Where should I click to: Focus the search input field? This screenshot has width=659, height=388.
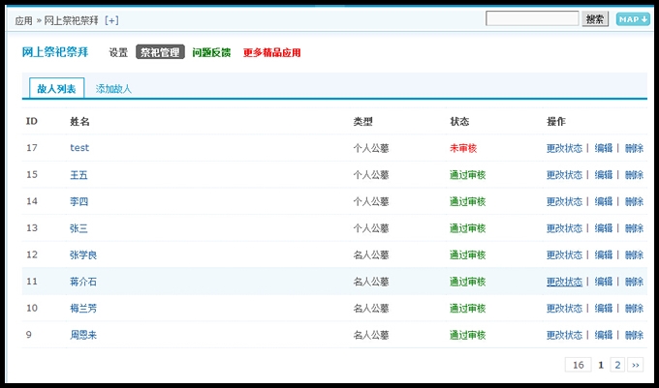pyautogui.click(x=532, y=18)
